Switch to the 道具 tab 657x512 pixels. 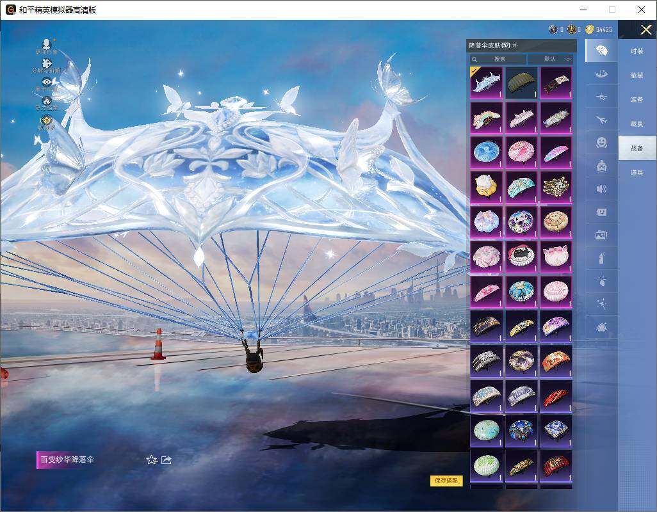[637, 173]
